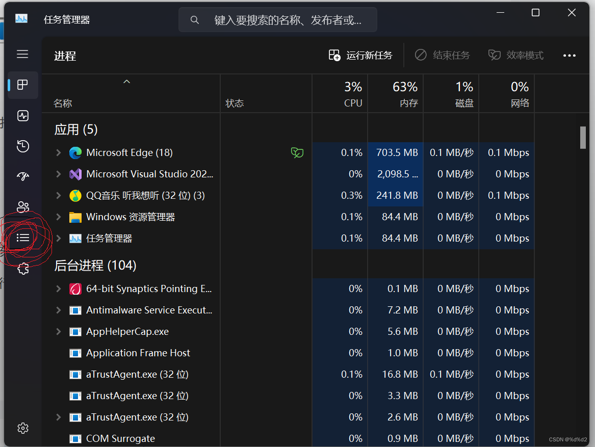Click the 7.2 MB memory cell
The image size is (595, 447).
coord(396,310)
